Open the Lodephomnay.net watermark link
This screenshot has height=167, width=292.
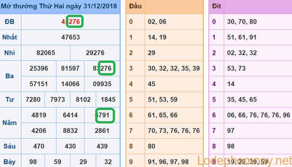tap(244, 161)
